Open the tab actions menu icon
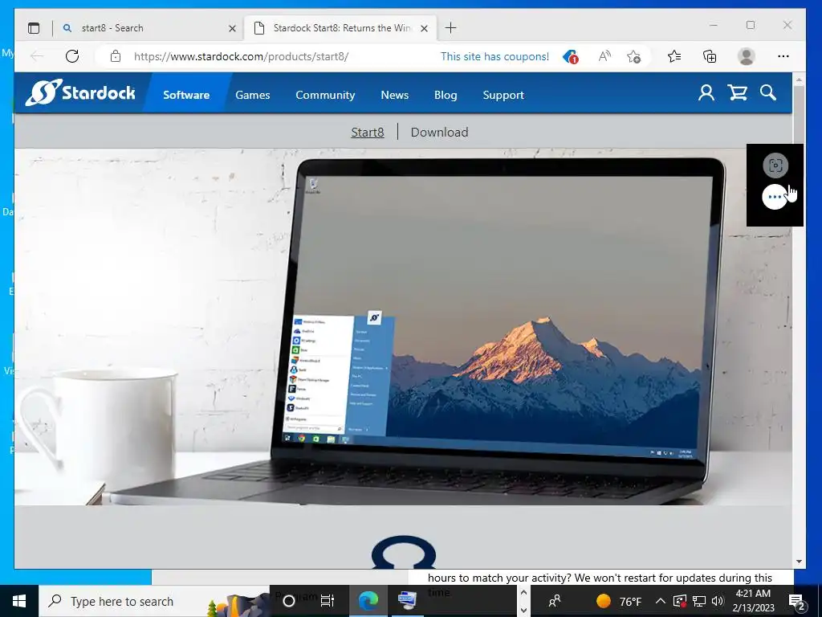This screenshot has height=617, width=822. (x=34, y=28)
